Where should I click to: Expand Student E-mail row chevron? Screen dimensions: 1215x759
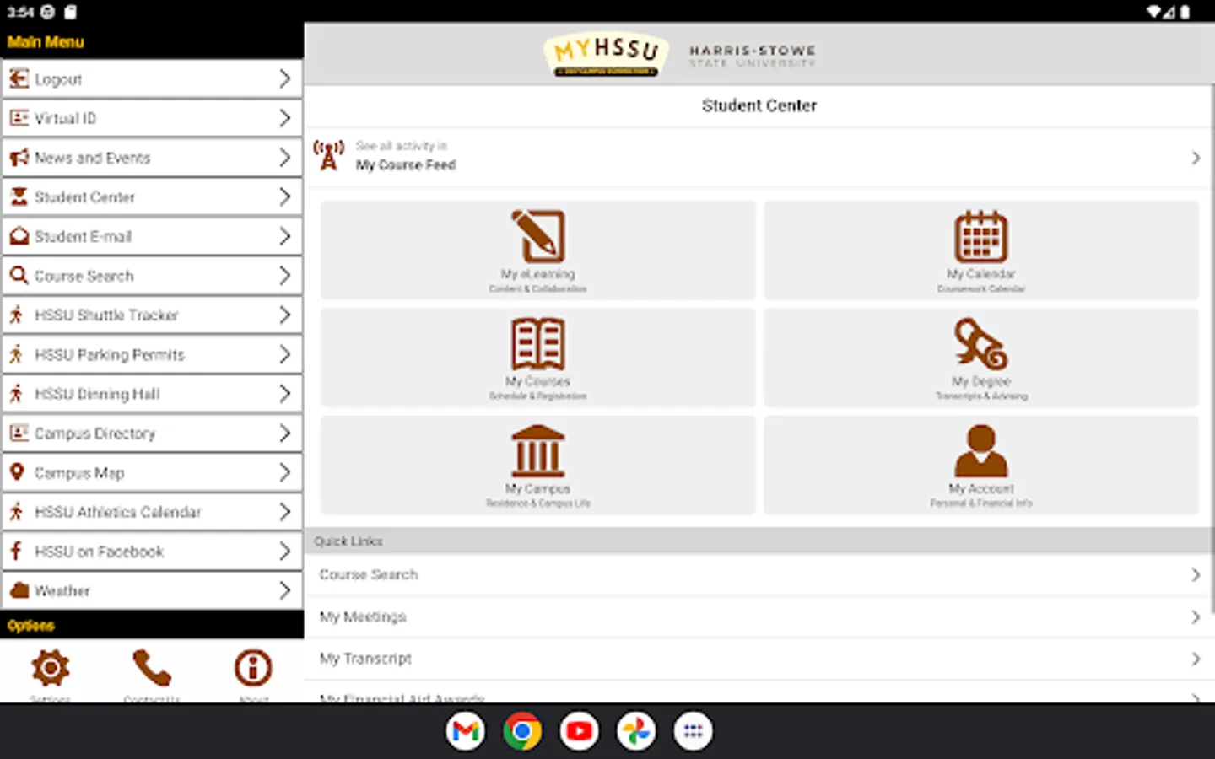285,236
